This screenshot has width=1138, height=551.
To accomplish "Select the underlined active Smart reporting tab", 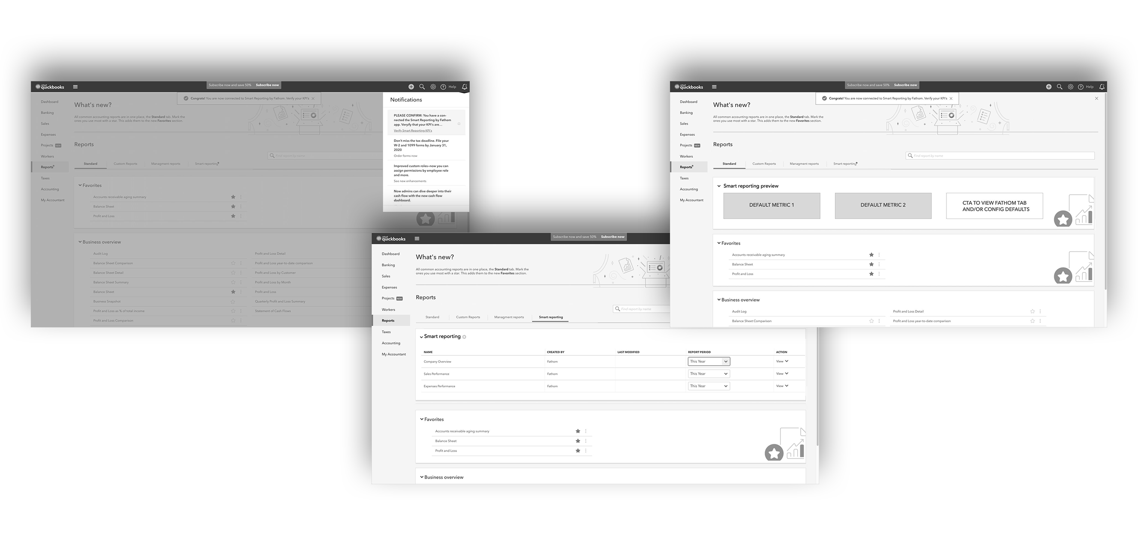I will [x=550, y=317].
